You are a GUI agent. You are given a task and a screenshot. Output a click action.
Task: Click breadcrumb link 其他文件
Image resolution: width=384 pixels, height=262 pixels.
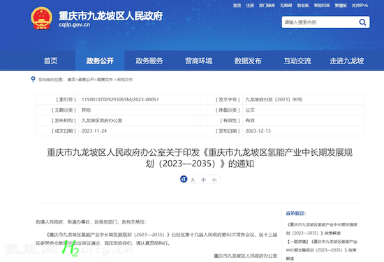click(125, 80)
